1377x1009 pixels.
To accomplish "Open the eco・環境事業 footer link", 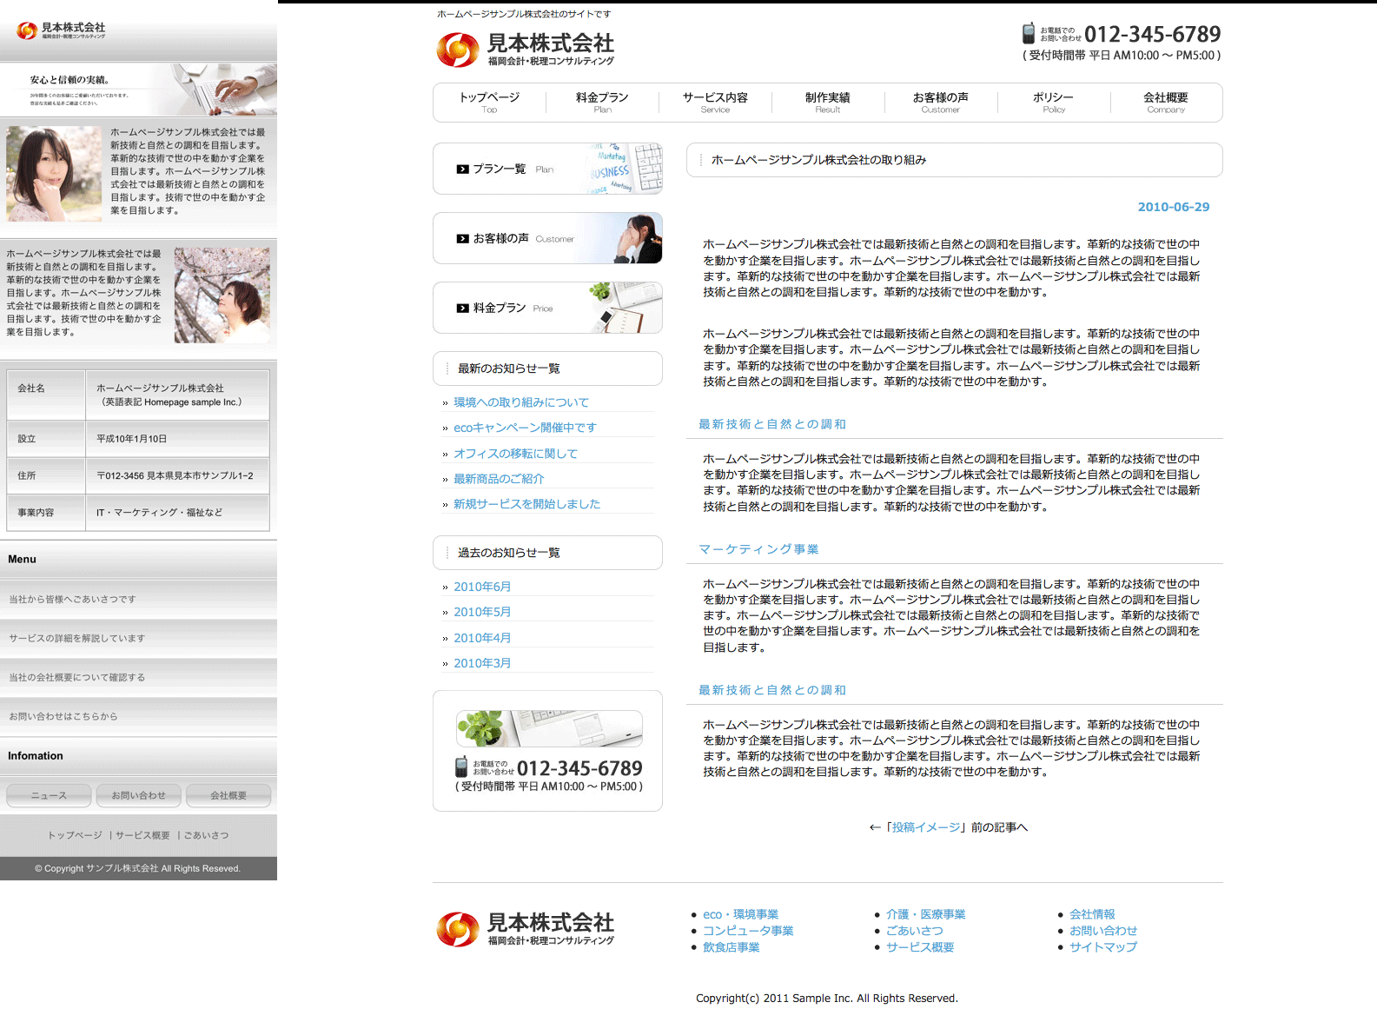I will click(x=740, y=914).
